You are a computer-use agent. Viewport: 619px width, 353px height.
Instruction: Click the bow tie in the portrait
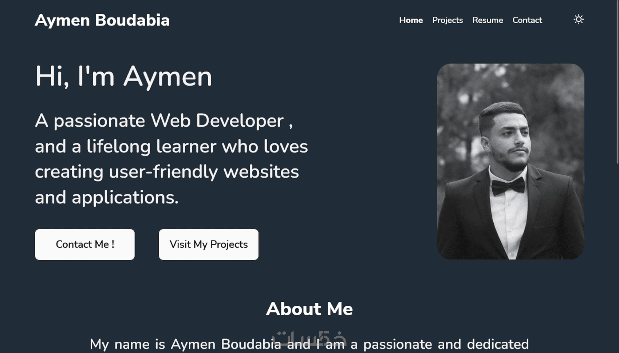(x=508, y=186)
